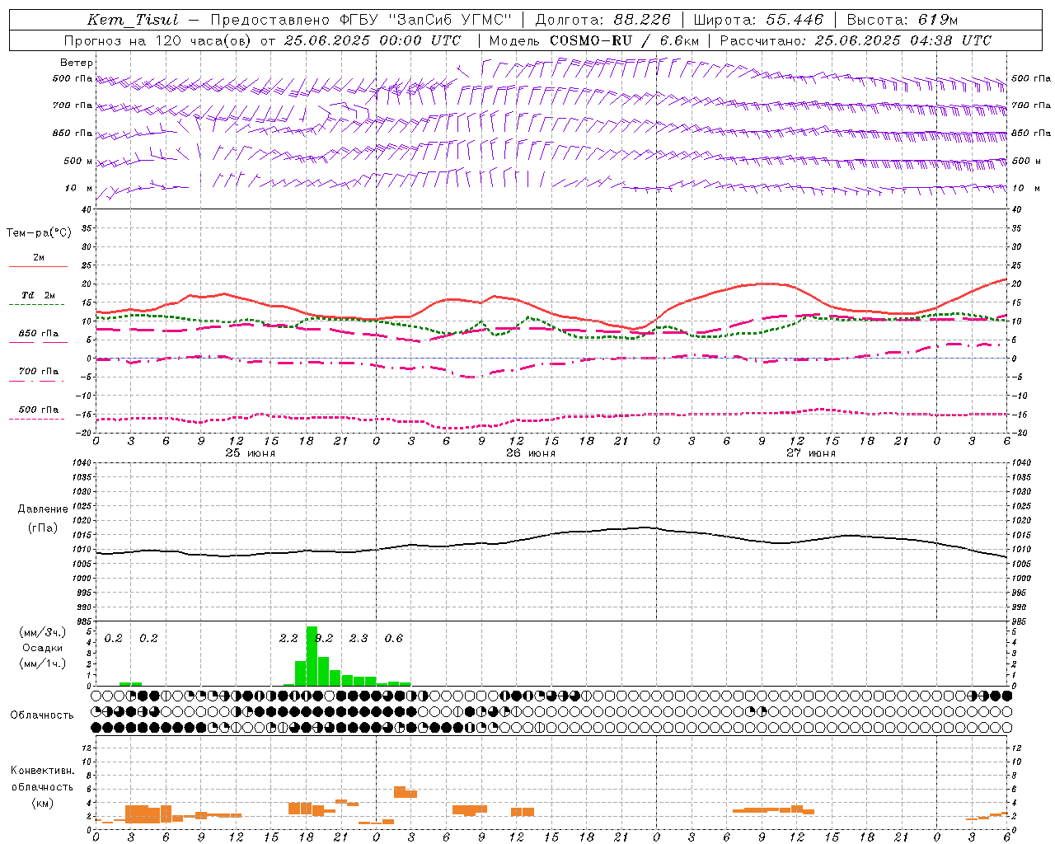Select the 26 июня date label
The width and height of the screenshot is (1055, 844).
(531, 452)
